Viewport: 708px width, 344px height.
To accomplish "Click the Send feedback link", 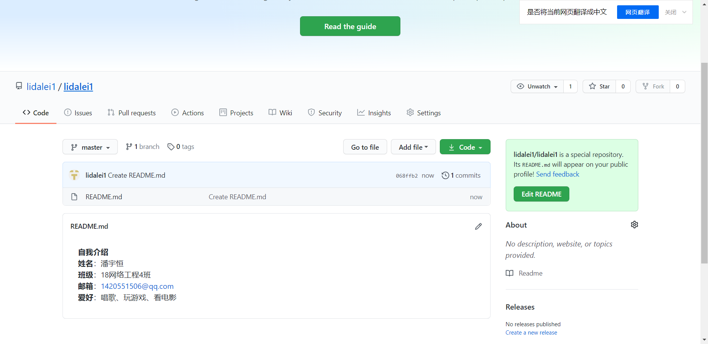I will pos(558,174).
